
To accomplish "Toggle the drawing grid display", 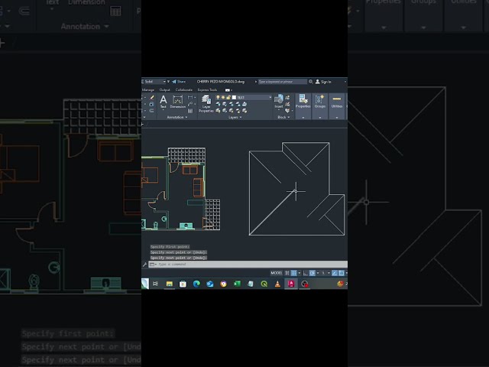I will pos(287,273).
